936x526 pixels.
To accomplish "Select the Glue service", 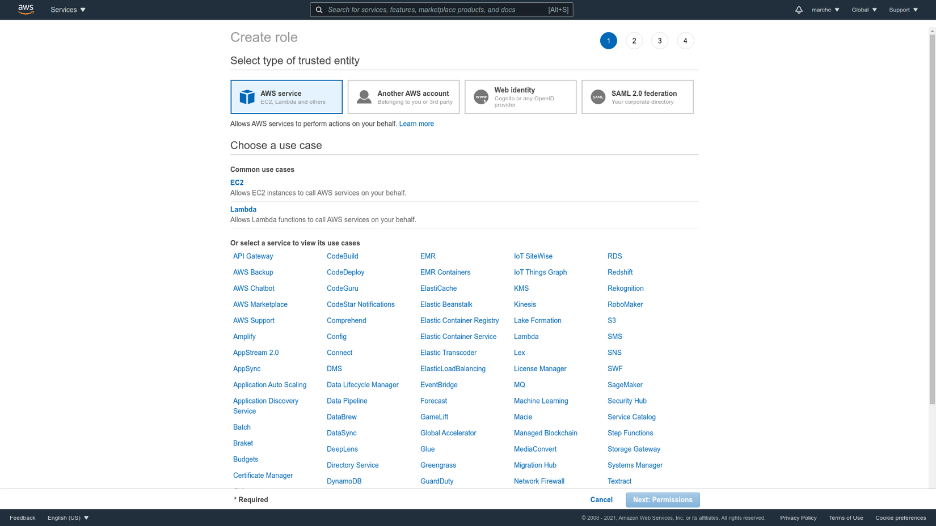I will click(x=428, y=449).
